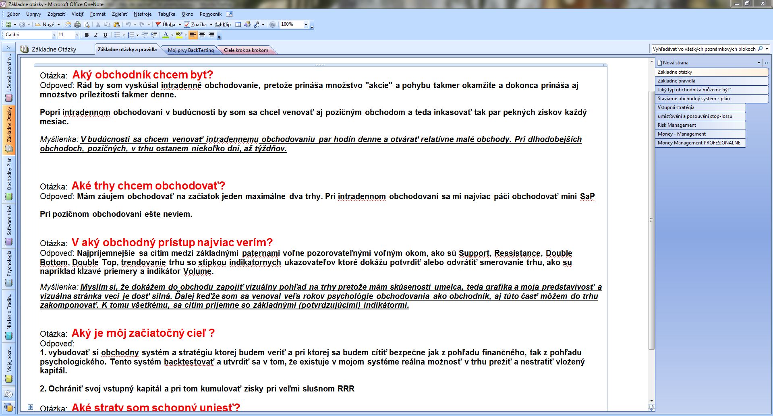Switch to the Ciele krok za krokom tab
This screenshot has width=773, height=416.
(246, 50)
